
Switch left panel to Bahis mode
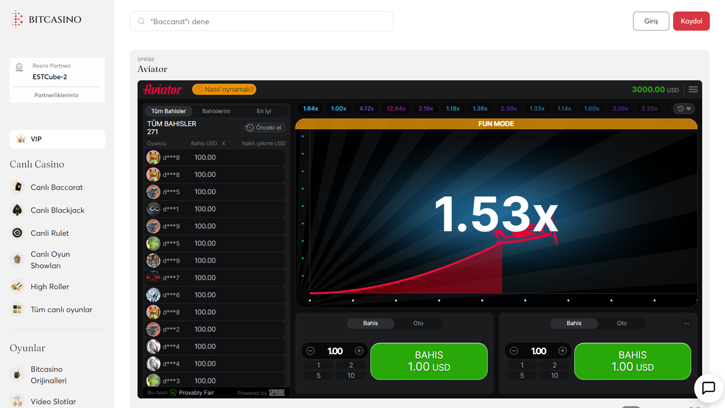point(370,323)
